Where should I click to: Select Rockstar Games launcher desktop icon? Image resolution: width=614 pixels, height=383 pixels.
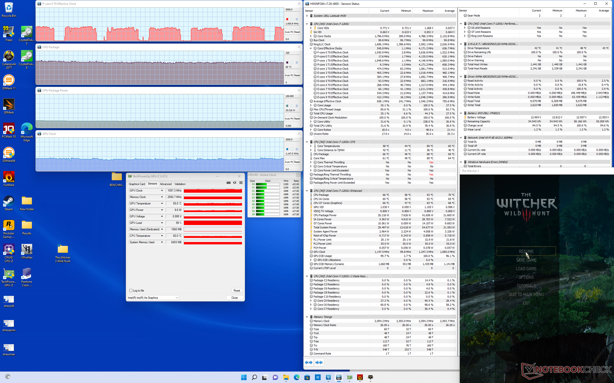[x=9, y=229]
